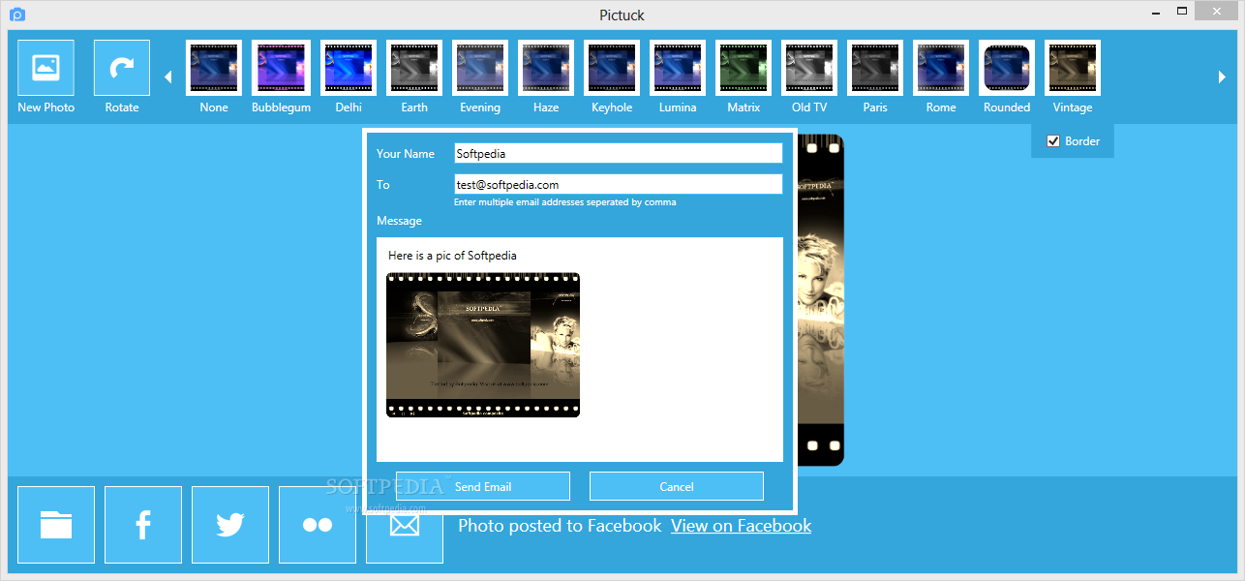Screen dimensions: 1245x581
Task: Open the View on Facebook link
Action: (742, 526)
